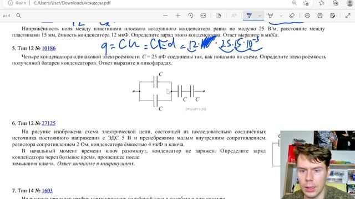Open the Favorites list
Screen dimensions: 355x199
322,3
